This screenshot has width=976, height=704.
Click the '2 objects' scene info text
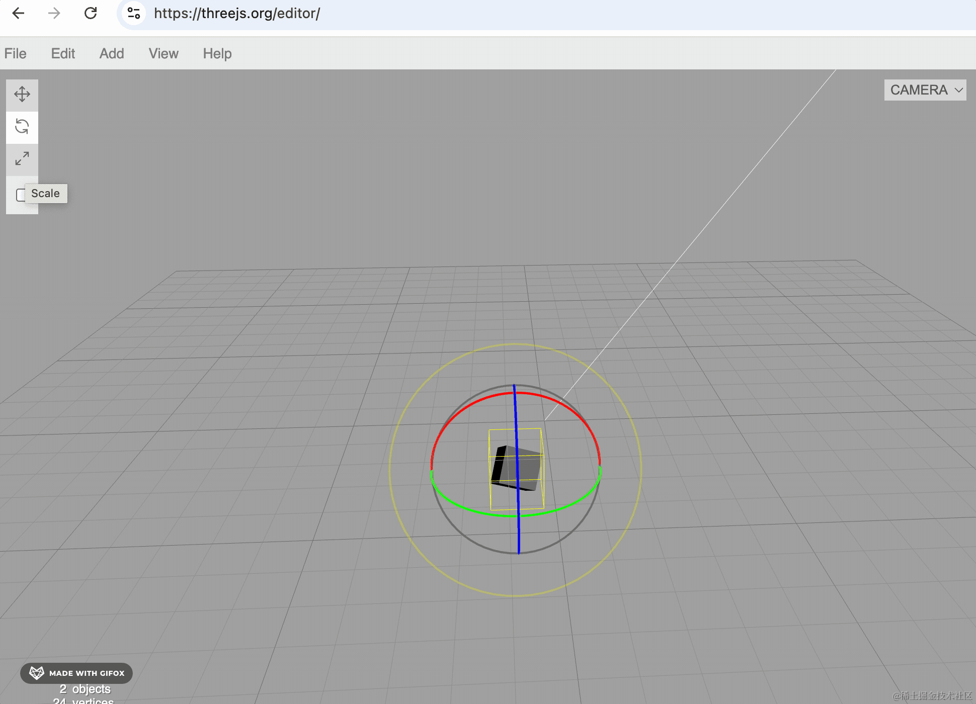click(85, 689)
